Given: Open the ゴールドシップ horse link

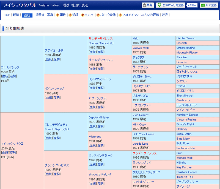Looking at the screenshot, I should (x=10, y=67).
